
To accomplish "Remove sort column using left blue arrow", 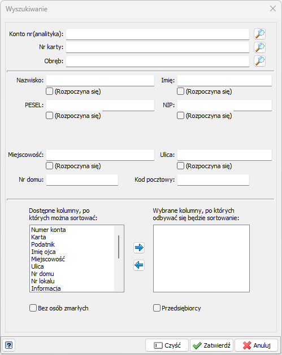I will click(x=139, y=265).
